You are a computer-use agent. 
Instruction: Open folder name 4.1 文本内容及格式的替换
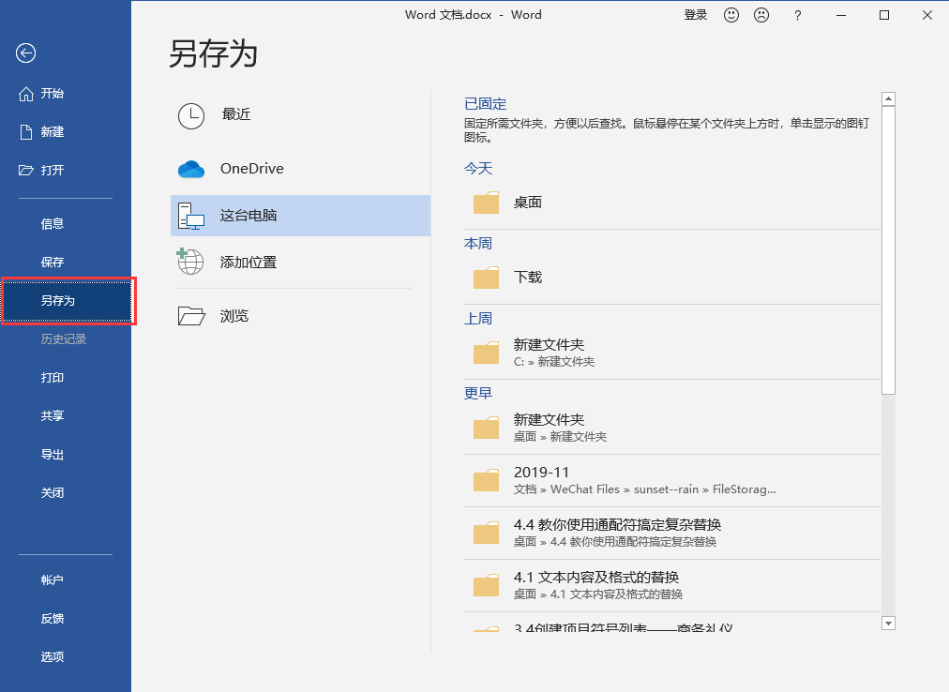(x=596, y=578)
